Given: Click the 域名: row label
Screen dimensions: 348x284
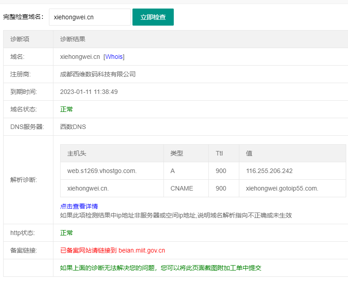Looking at the screenshot, I should (x=18, y=57).
